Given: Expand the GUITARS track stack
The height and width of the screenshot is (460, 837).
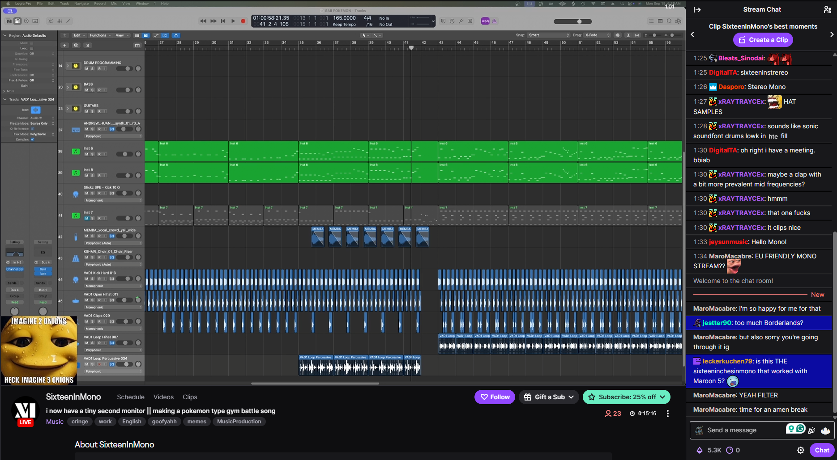Looking at the screenshot, I should point(68,109).
